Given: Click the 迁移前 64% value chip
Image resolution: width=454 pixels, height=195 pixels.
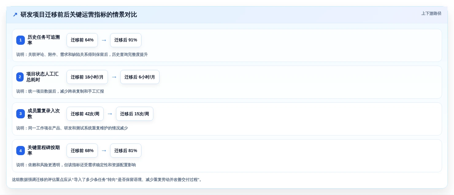Looking at the screenshot, I should coord(82,40).
